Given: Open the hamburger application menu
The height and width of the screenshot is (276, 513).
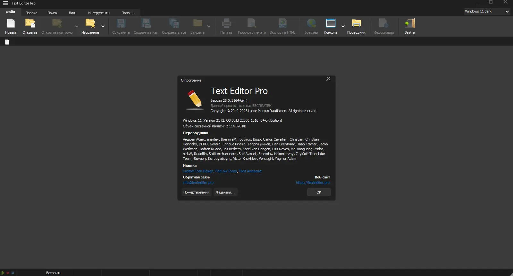Looking at the screenshot, I should point(5,3).
